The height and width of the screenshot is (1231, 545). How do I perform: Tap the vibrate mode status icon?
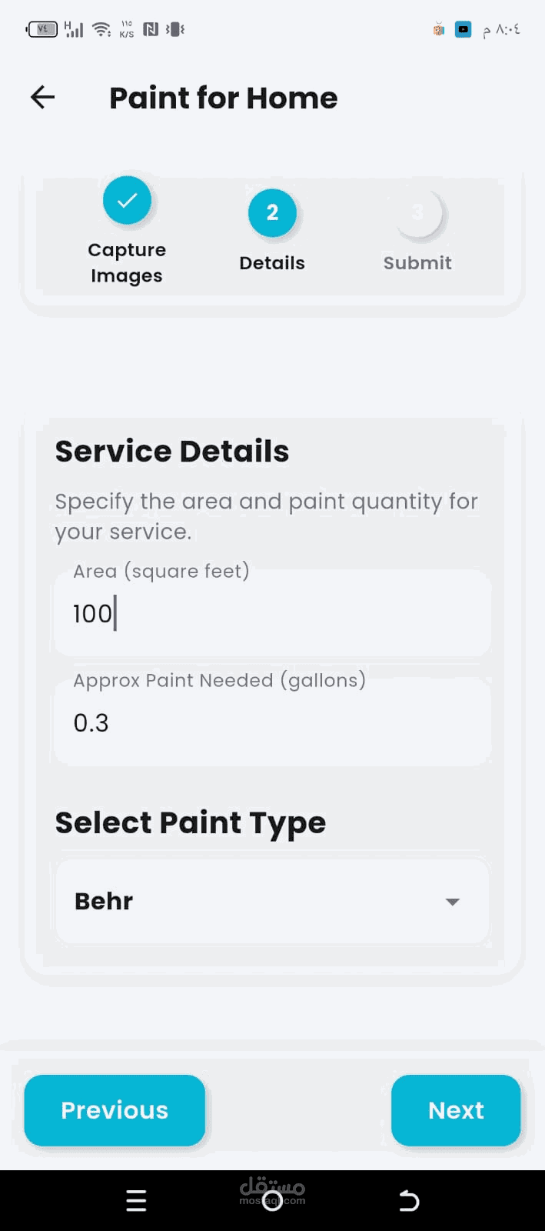(175, 29)
